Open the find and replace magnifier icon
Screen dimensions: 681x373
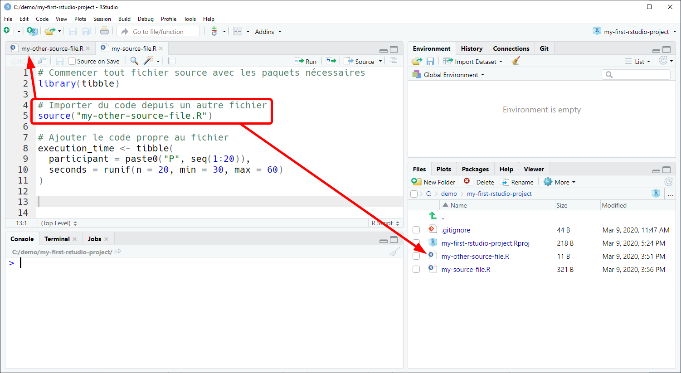[134, 61]
